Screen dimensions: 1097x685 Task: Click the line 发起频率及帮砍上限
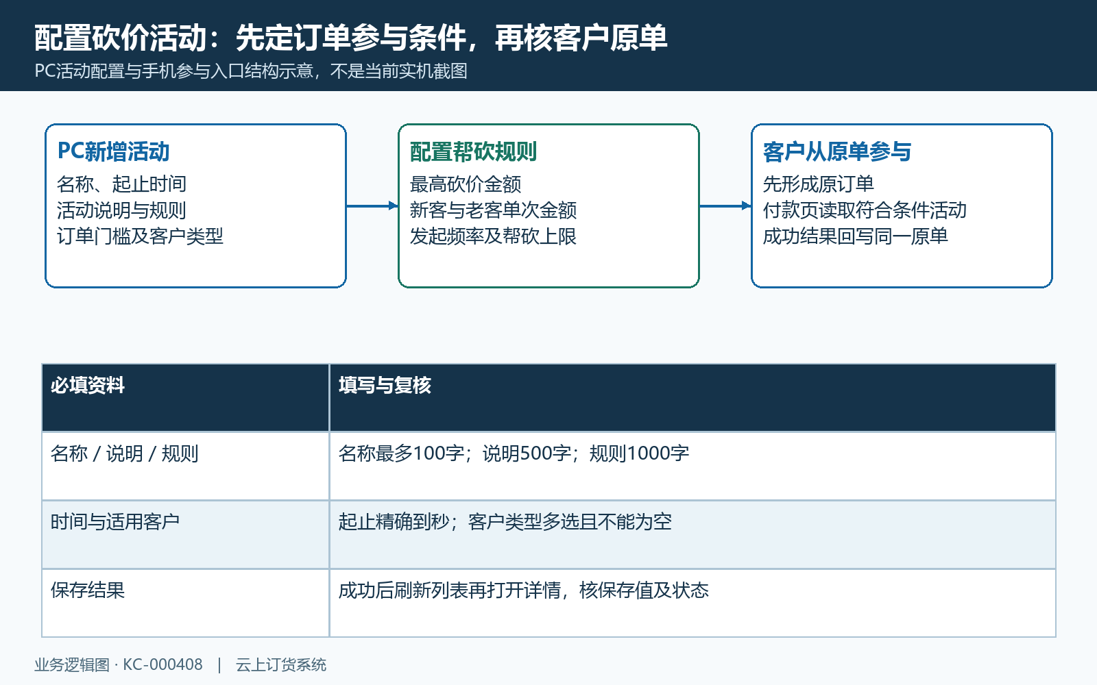click(x=493, y=236)
